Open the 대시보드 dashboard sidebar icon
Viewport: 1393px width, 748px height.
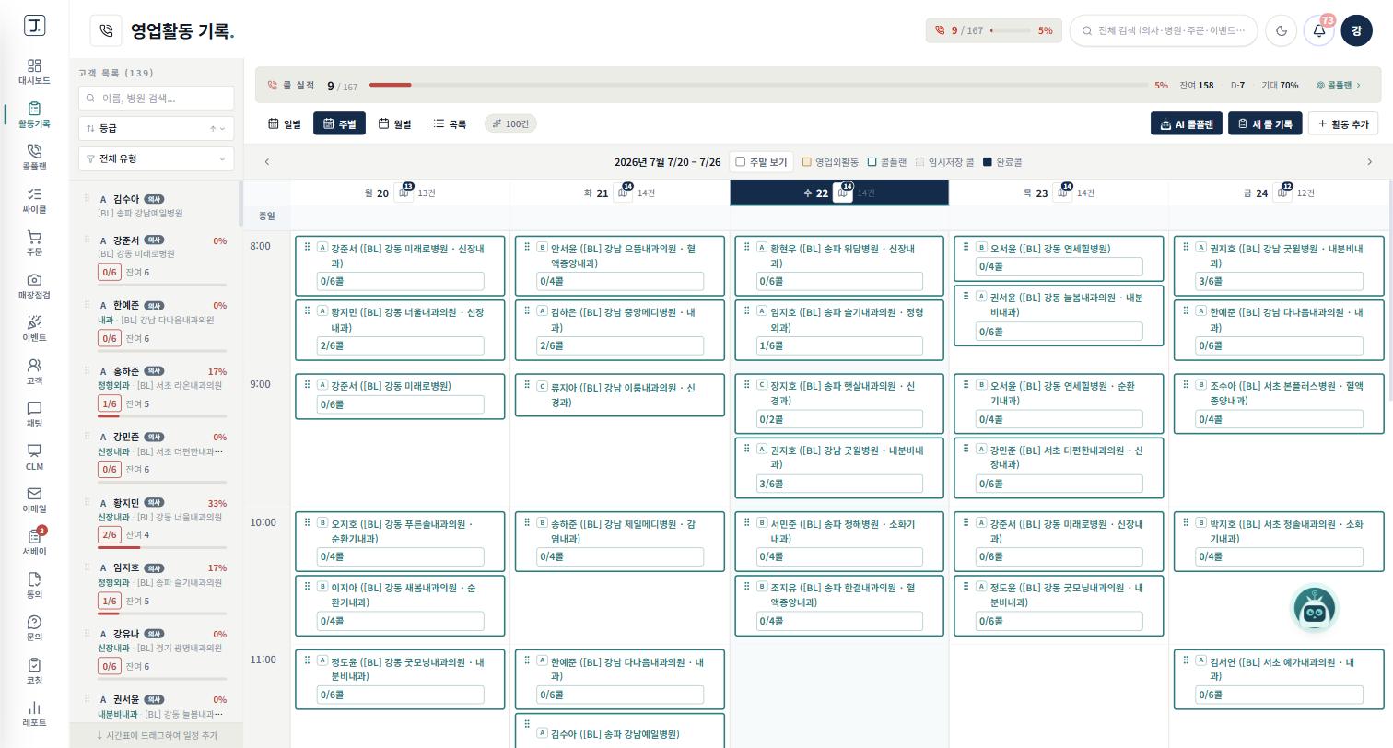click(x=34, y=72)
